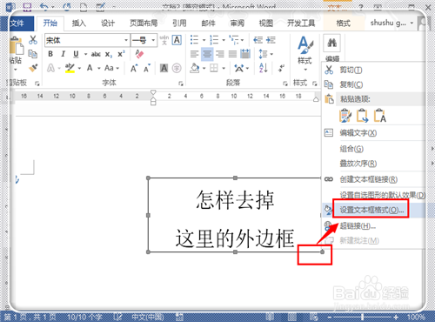Click the 编辑 binoculars find icon
This screenshot has width=435, height=322.
pyautogui.click(x=331, y=44)
